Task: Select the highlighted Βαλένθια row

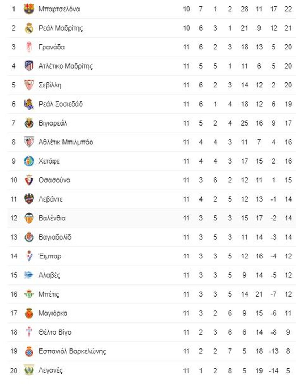Action: pos(152,218)
